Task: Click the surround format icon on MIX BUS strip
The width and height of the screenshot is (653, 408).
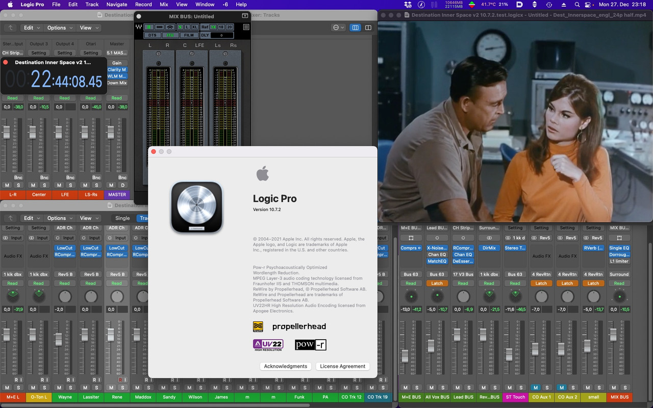Action: [x=619, y=238]
